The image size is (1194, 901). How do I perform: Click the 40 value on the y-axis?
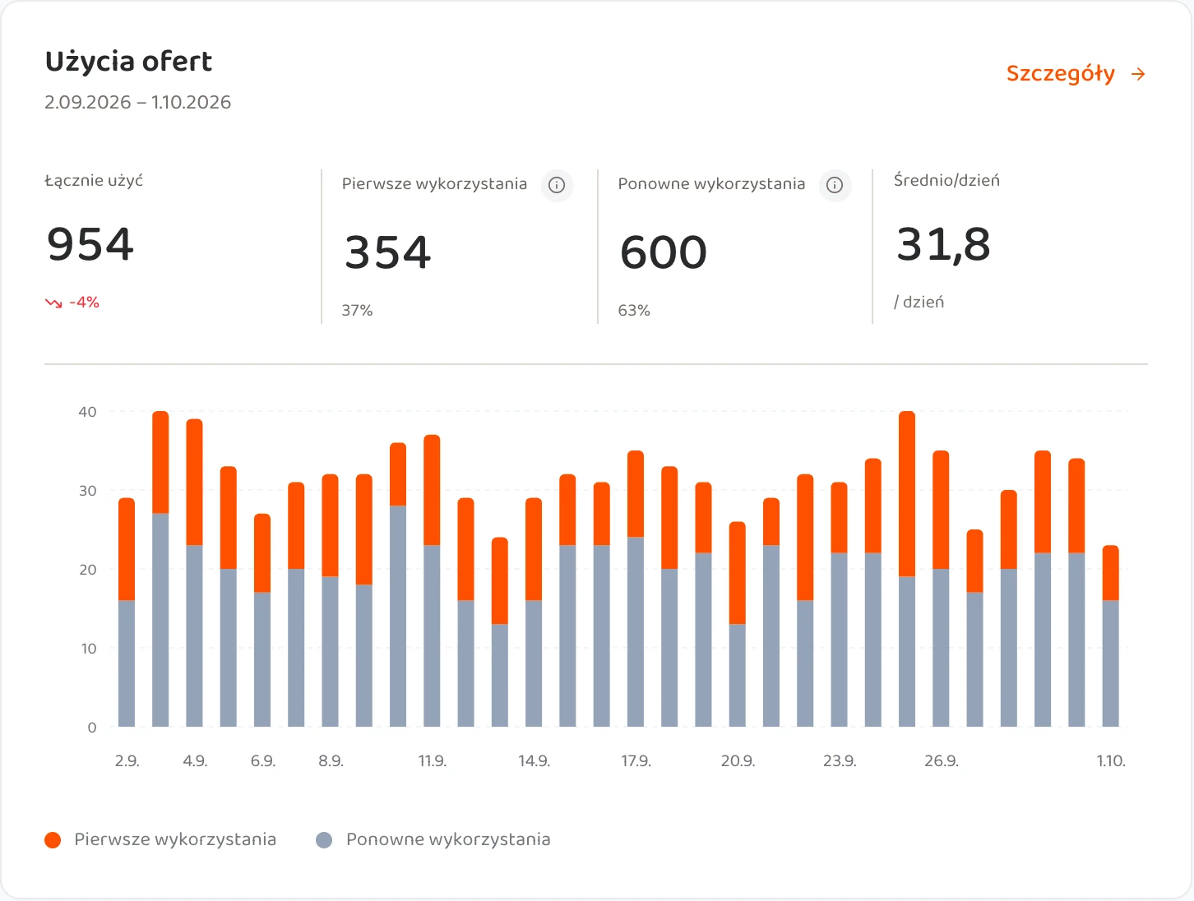87,412
